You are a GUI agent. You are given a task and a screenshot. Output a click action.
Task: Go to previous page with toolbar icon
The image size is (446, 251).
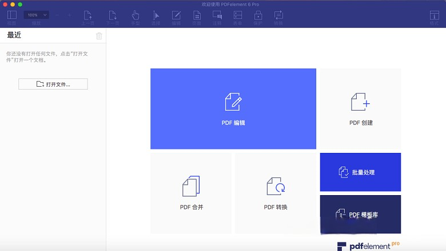(87, 15)
